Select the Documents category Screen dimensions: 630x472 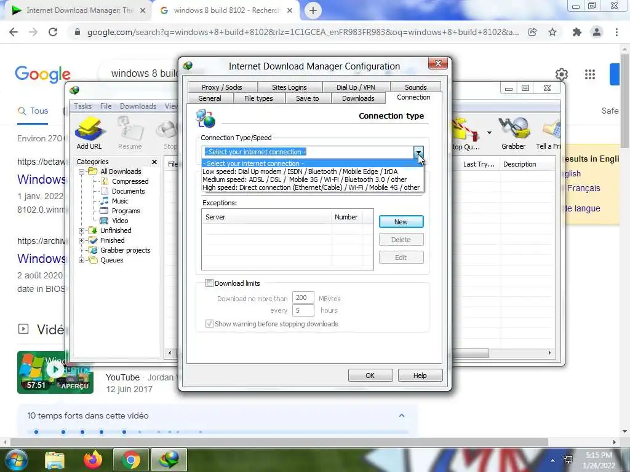coord(128,191)
